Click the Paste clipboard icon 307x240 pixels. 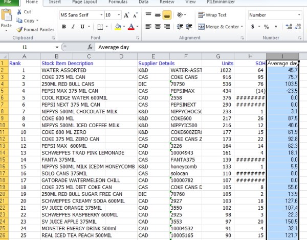coord(6,15)
